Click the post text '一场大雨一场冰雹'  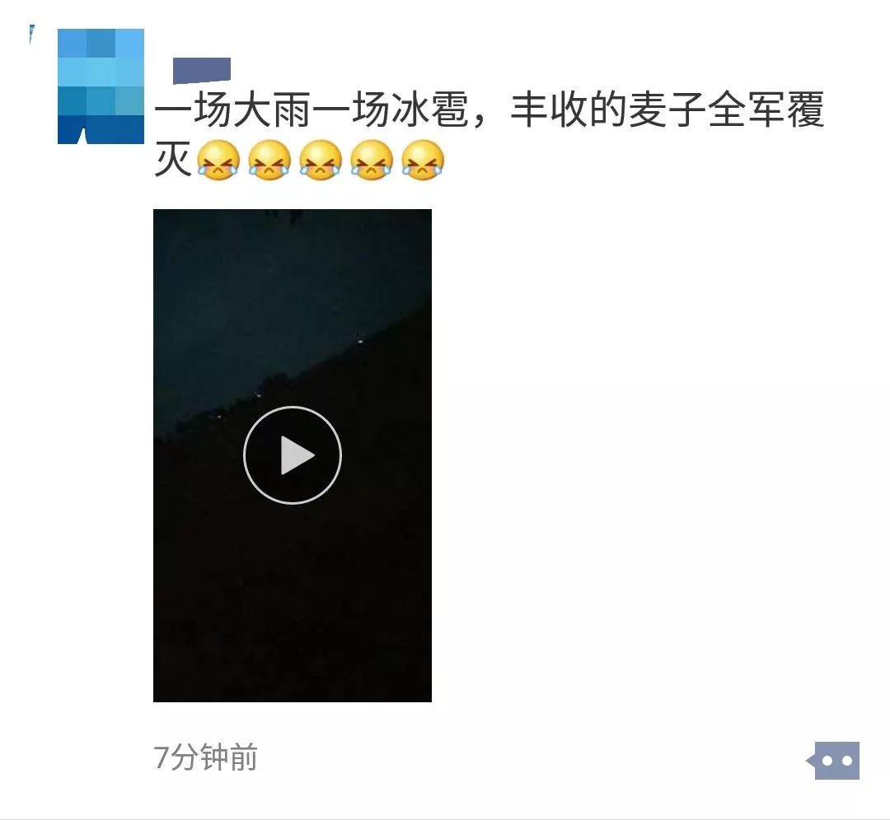pyautogui.click(x=311, y=109)
